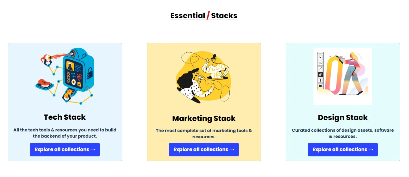Click the Design Stack curated collections description

343,133
